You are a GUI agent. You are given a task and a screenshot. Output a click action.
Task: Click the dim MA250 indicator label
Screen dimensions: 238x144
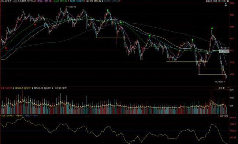(x=111, y=1)
